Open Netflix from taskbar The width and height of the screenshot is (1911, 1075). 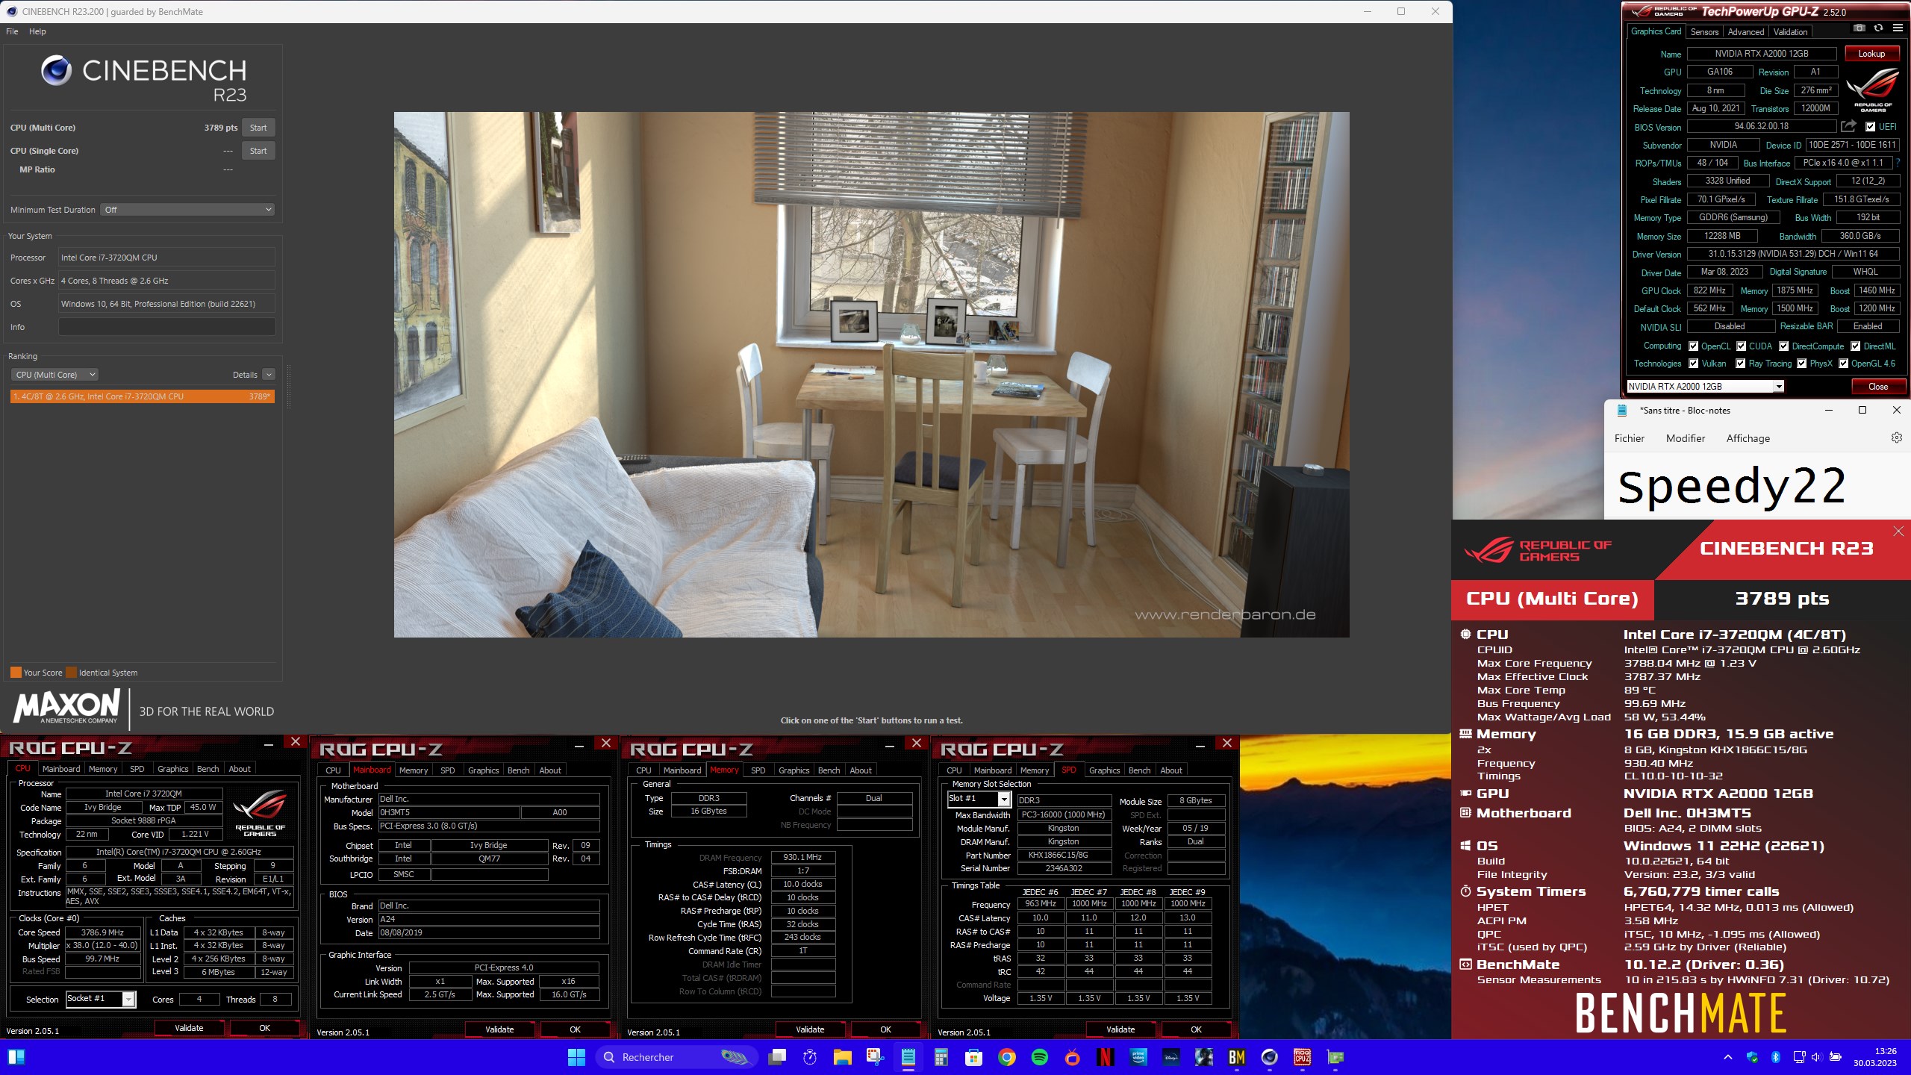pos(1106,1057)
